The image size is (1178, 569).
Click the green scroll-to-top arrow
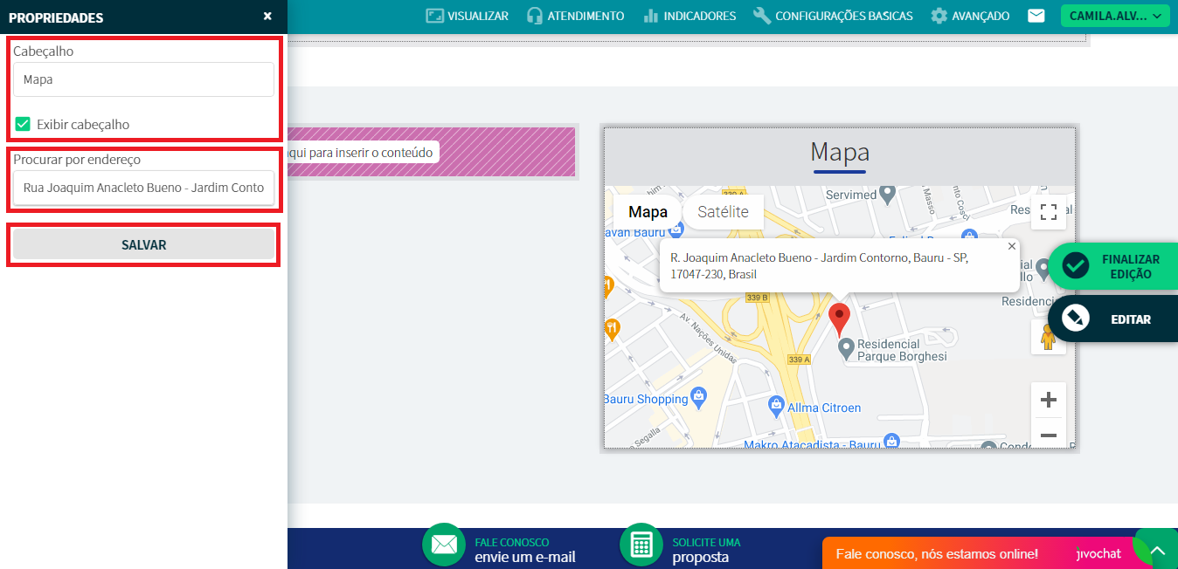coord(1157,551)
